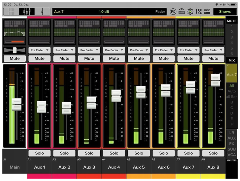Select the mixer faders view icon
The height and width of the screenshot is (181, 240).
click(x=27, y=11)
